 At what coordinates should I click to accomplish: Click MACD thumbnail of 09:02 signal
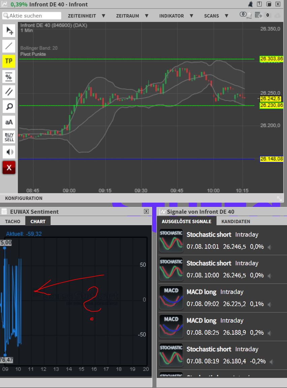click(x=171, y=298)
